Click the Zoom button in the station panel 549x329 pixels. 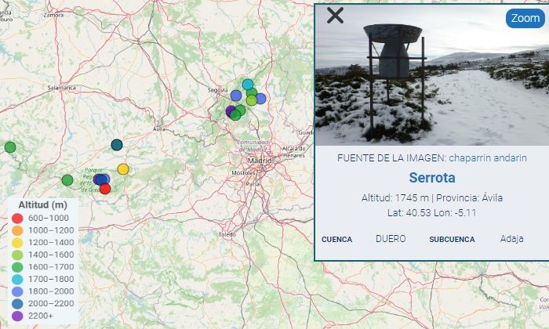(525, 18)
